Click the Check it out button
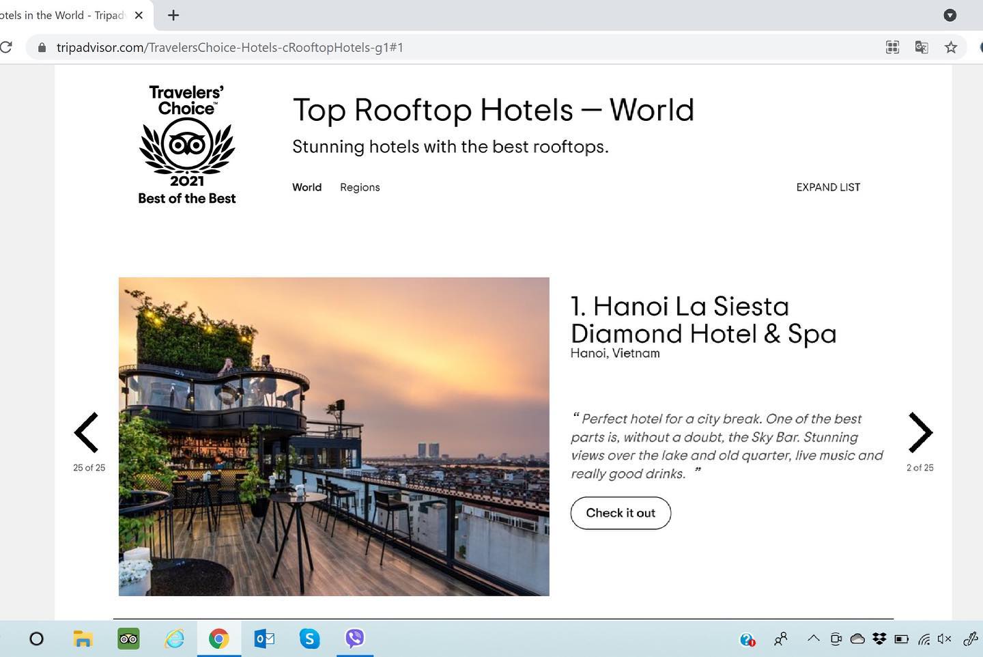This screenshot has width=983, height=657. tap(620, 513)
